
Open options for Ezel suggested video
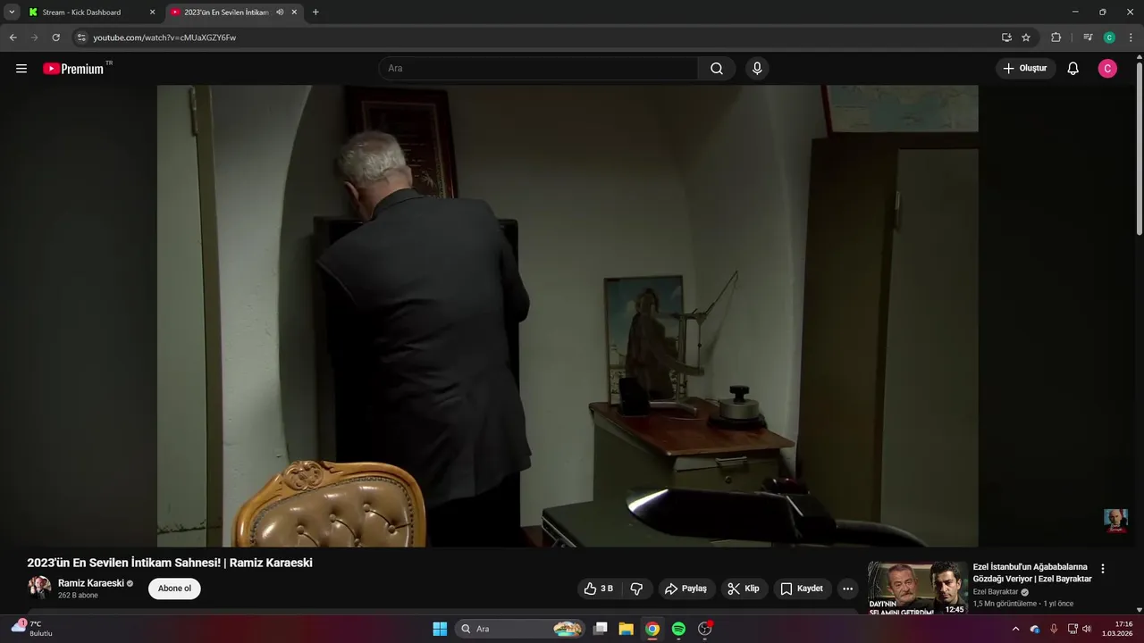coord(1102,569)
